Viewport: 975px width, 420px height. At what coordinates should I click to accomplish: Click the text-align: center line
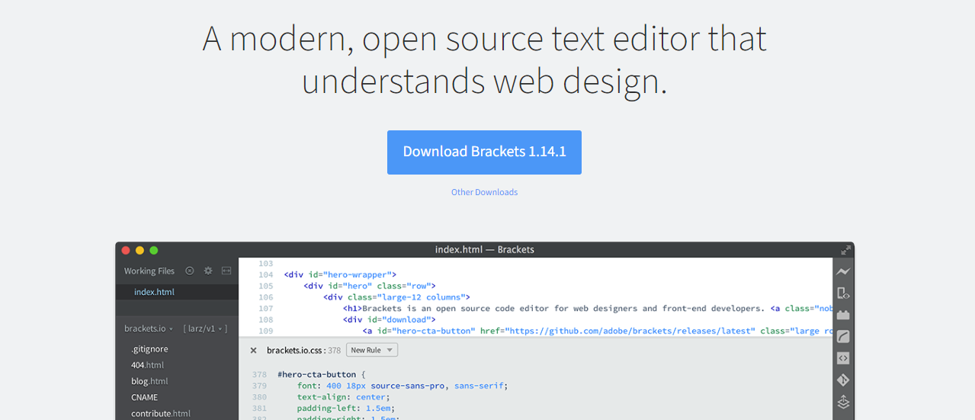tap(343, 397)
